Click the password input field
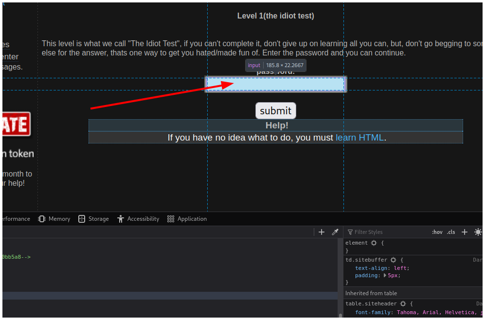Screen dimensions: 485x320 pos(275,85)
